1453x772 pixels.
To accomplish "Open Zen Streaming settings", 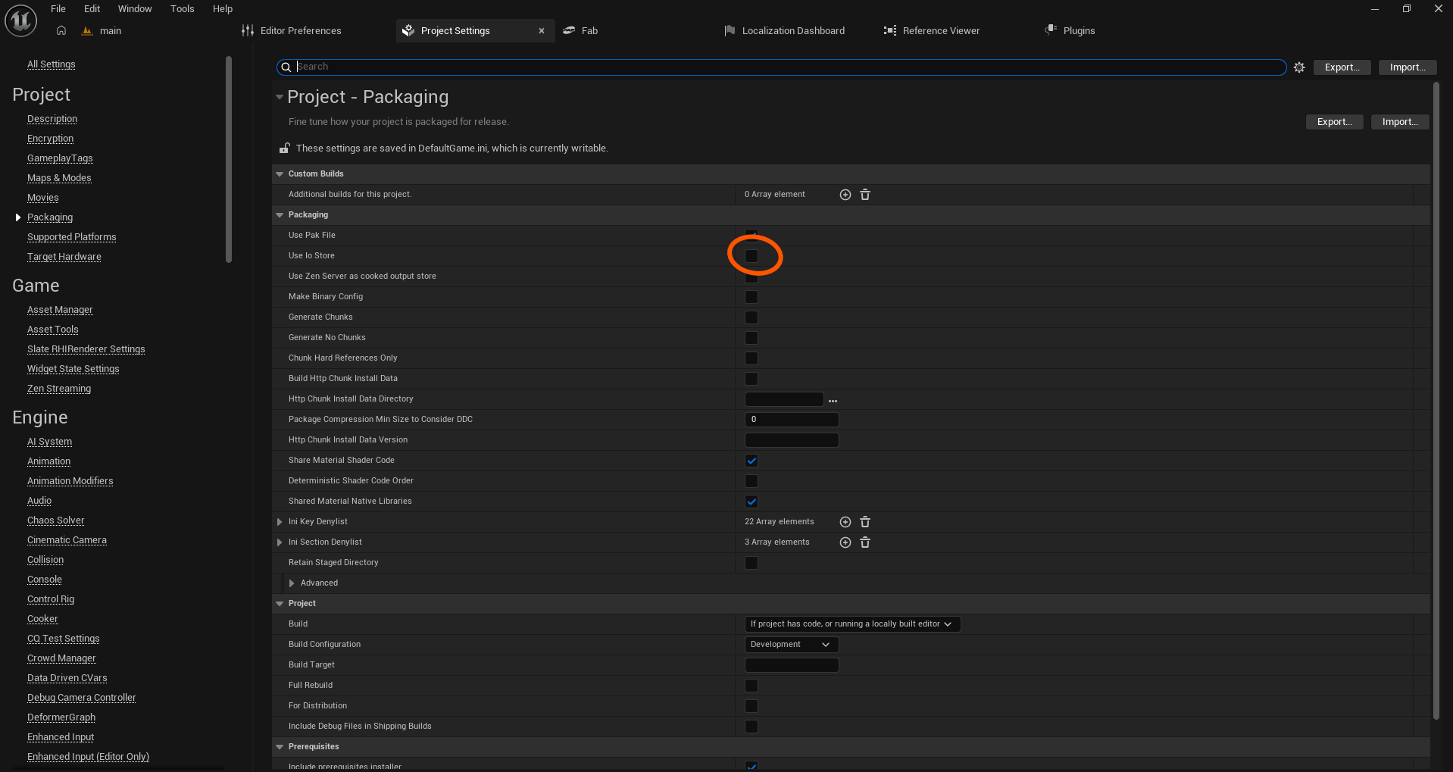I will pyautogui.click(x=59, y=389).
